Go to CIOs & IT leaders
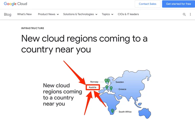Screen dimensions: 195x131 128,14
